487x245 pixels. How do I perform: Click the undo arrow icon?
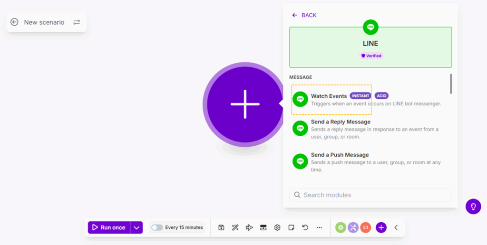[305, 227]
